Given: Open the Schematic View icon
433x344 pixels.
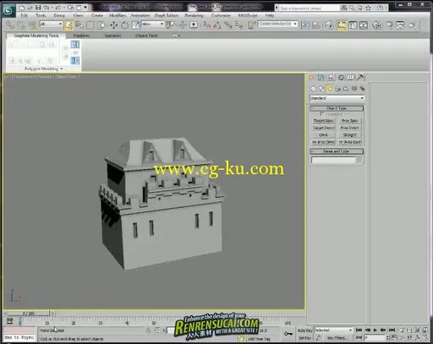Looking at the screenshot, I should click(364, 25).
